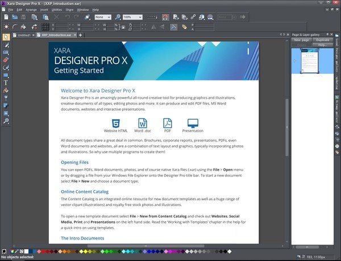The height and width of the screenshot is (261, 341).
Task: Switch to the Untitled1 document tab
Action: [24, 35]
